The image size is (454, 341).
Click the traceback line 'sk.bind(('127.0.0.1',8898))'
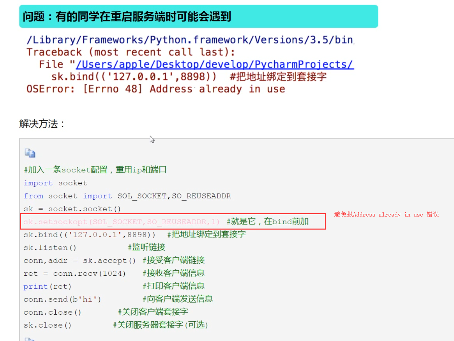[x=134, y=77]
